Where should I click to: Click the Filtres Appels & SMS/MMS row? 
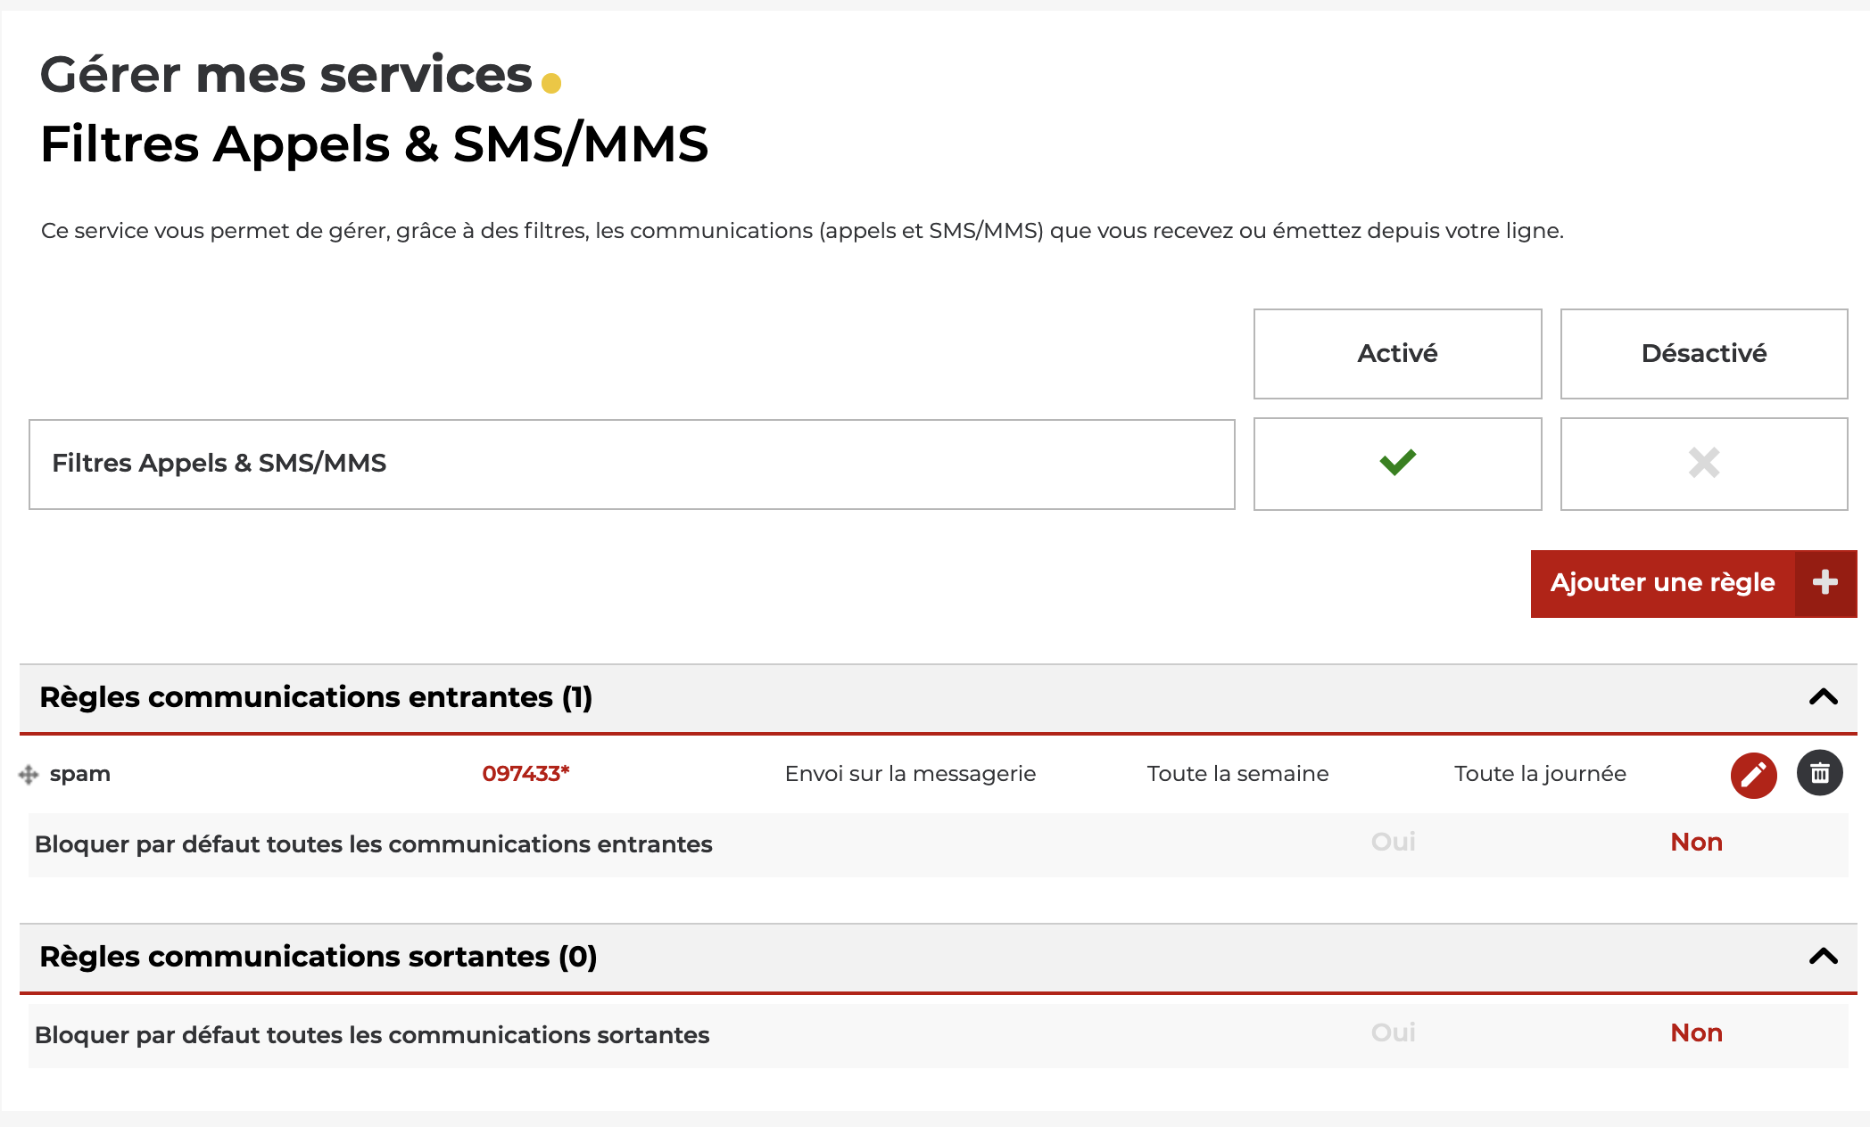click(x=219, y=463)
